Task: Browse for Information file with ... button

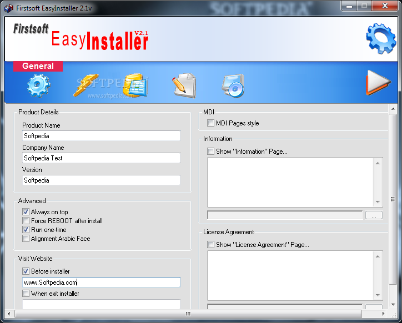Action: pyautogui.click(x=374, y=215)
